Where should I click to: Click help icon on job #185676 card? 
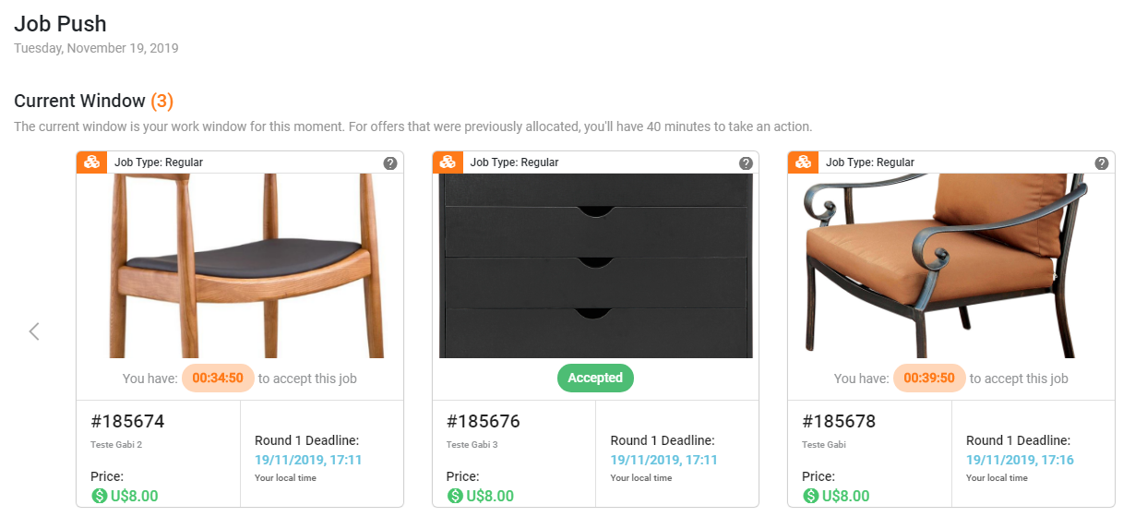[x=746, y=163]
